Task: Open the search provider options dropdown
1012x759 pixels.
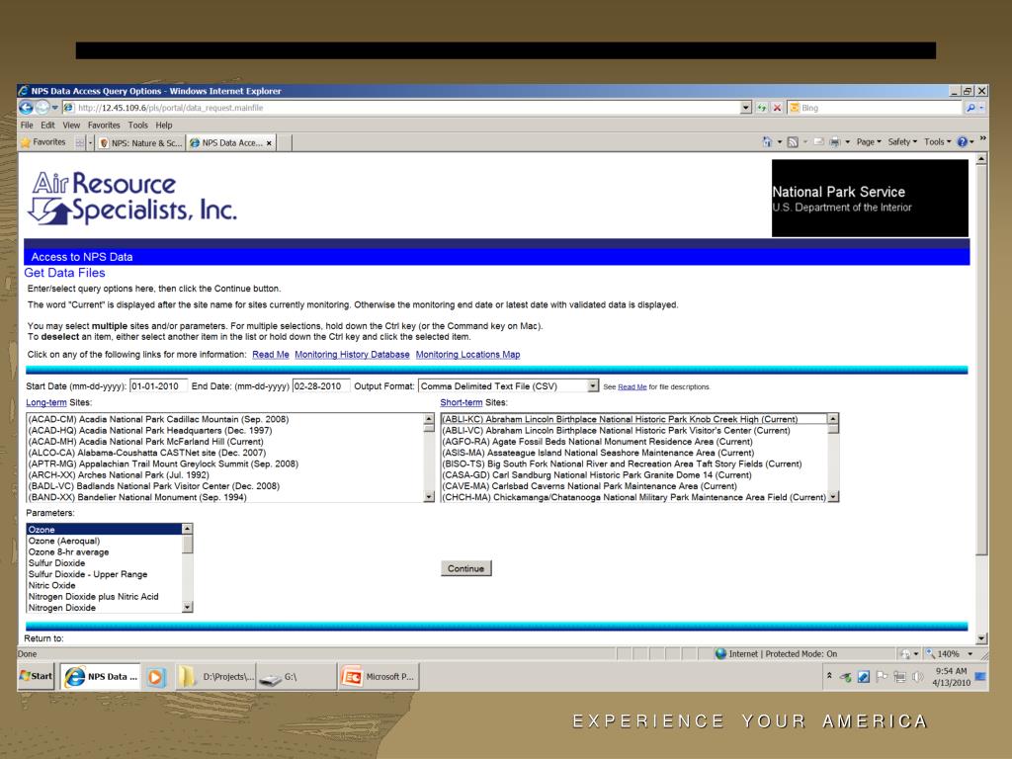Action: pyautogui.click(x=981, y=108)
